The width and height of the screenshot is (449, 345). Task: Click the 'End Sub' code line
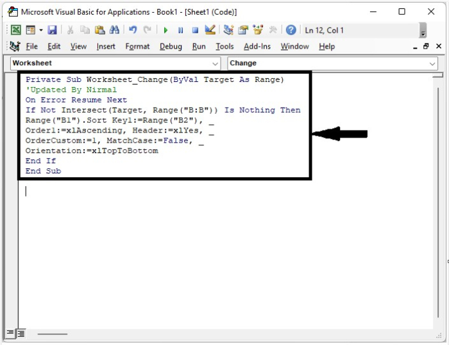tap(43, 171)
